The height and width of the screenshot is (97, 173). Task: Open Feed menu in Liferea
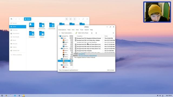click(x=69, y=30)
